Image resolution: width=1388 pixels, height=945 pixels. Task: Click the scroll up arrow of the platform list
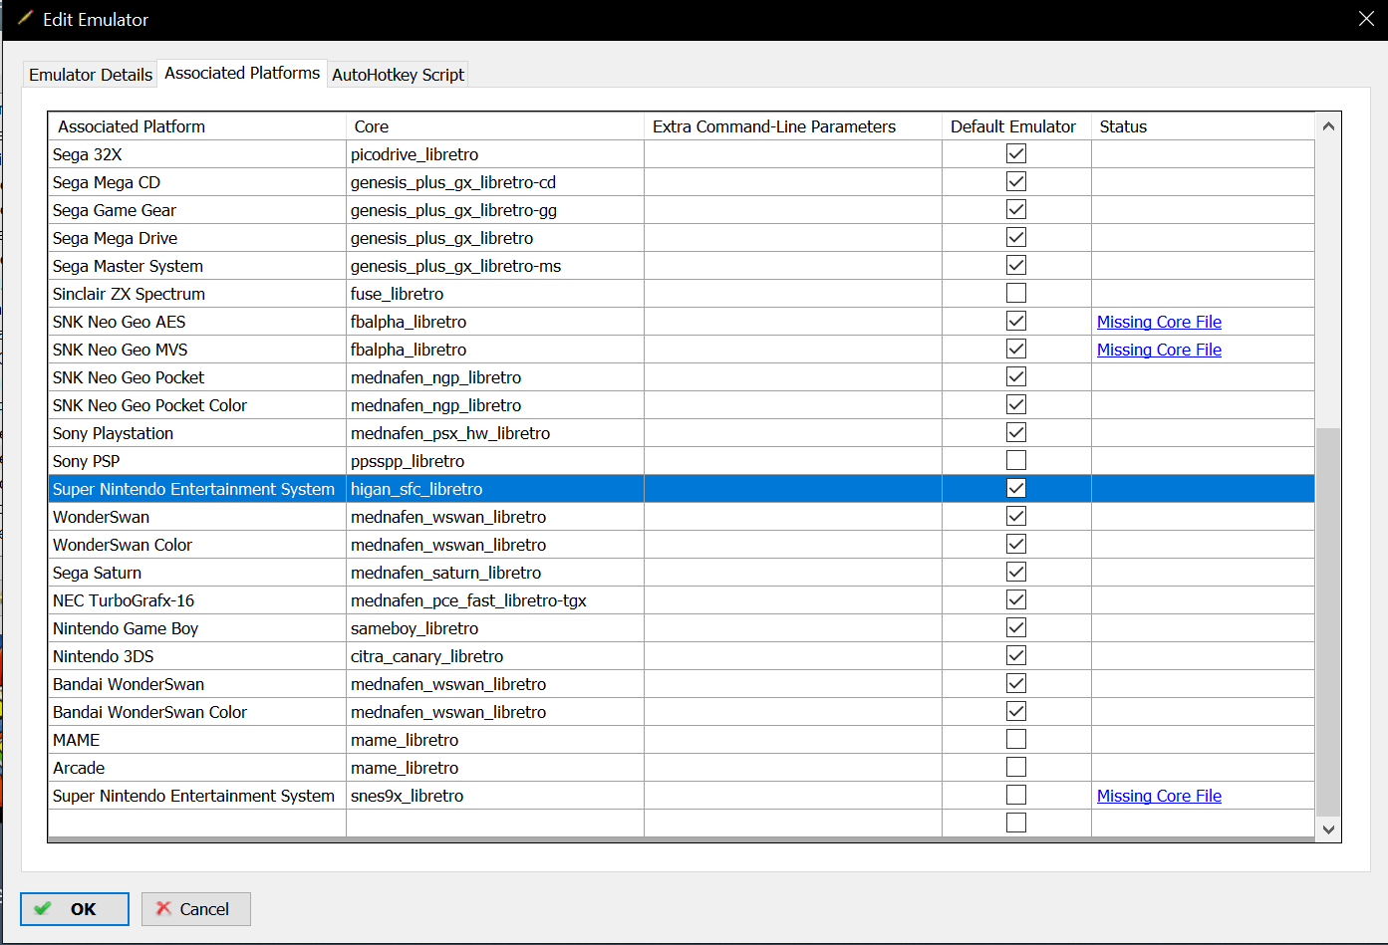point(1328,126)
